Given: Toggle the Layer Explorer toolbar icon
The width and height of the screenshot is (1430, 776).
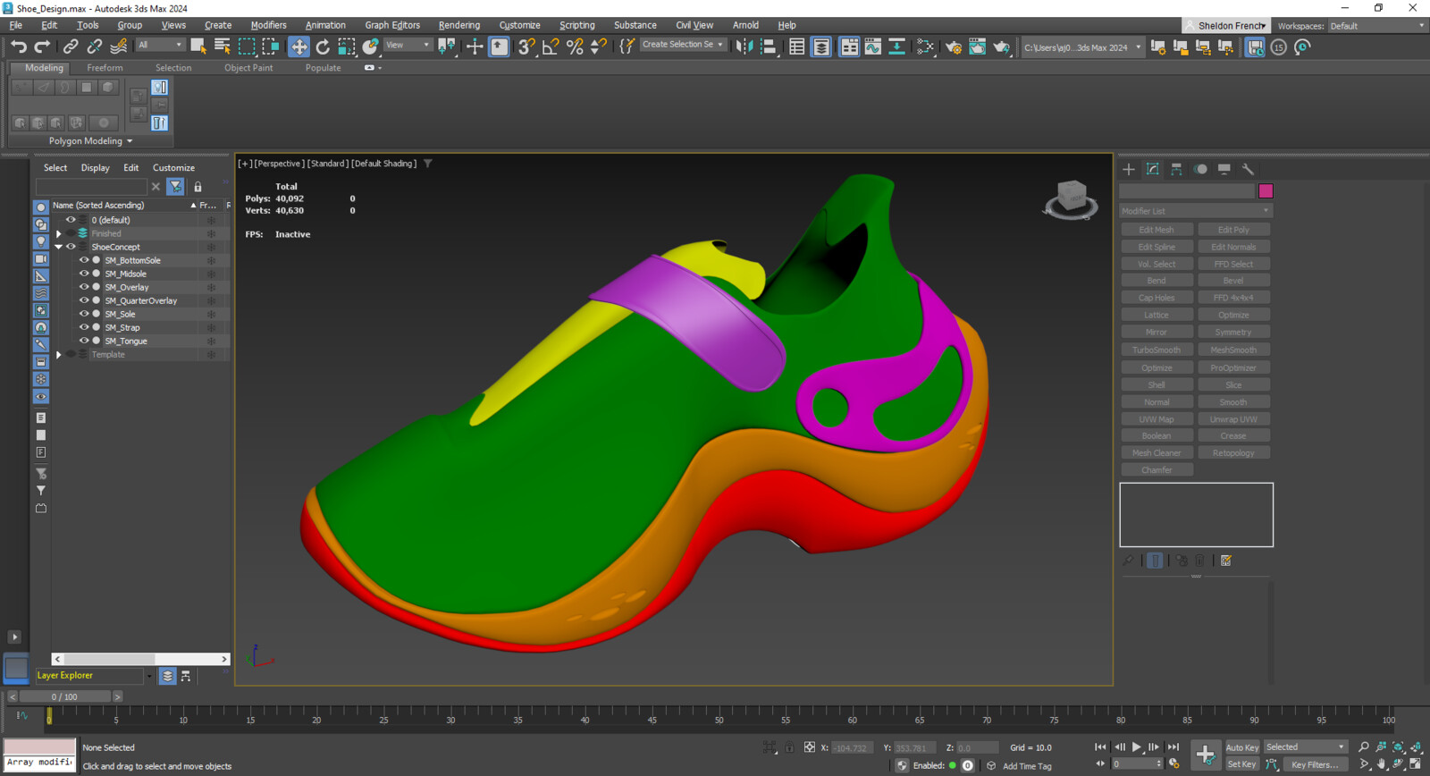Looking at the screenshot, I should [820, 46].
